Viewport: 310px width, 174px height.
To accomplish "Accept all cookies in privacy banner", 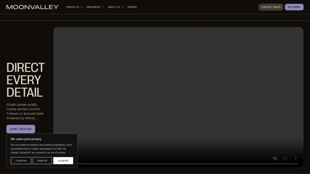I will pos(63,160).
